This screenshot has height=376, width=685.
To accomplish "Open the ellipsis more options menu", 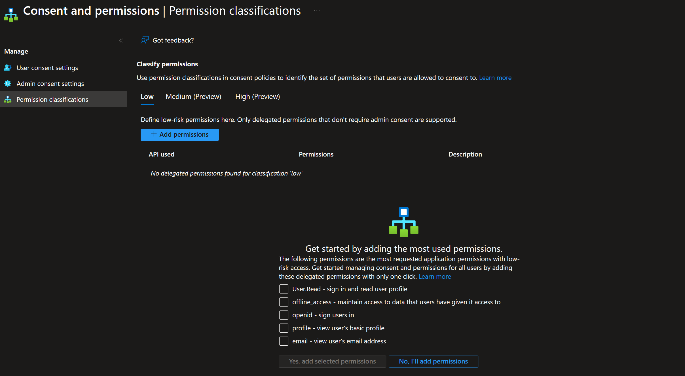I will click(x=317, y=11).
